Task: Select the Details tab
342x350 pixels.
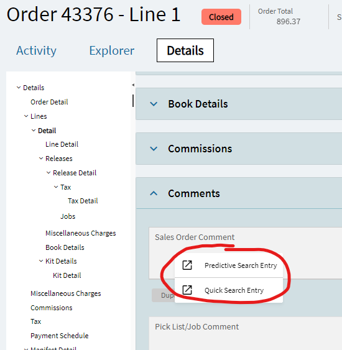Action: coord(185,50)
